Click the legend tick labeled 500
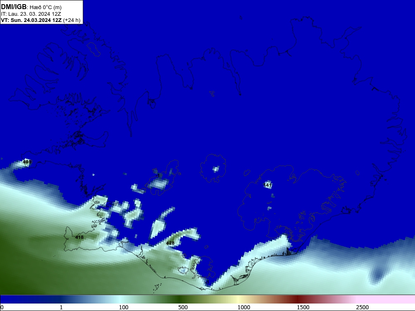Viewport: 415px width, 311px height. point(183,307)
